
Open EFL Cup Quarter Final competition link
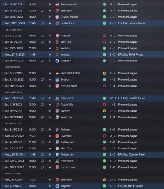click(x=132, y=155)
